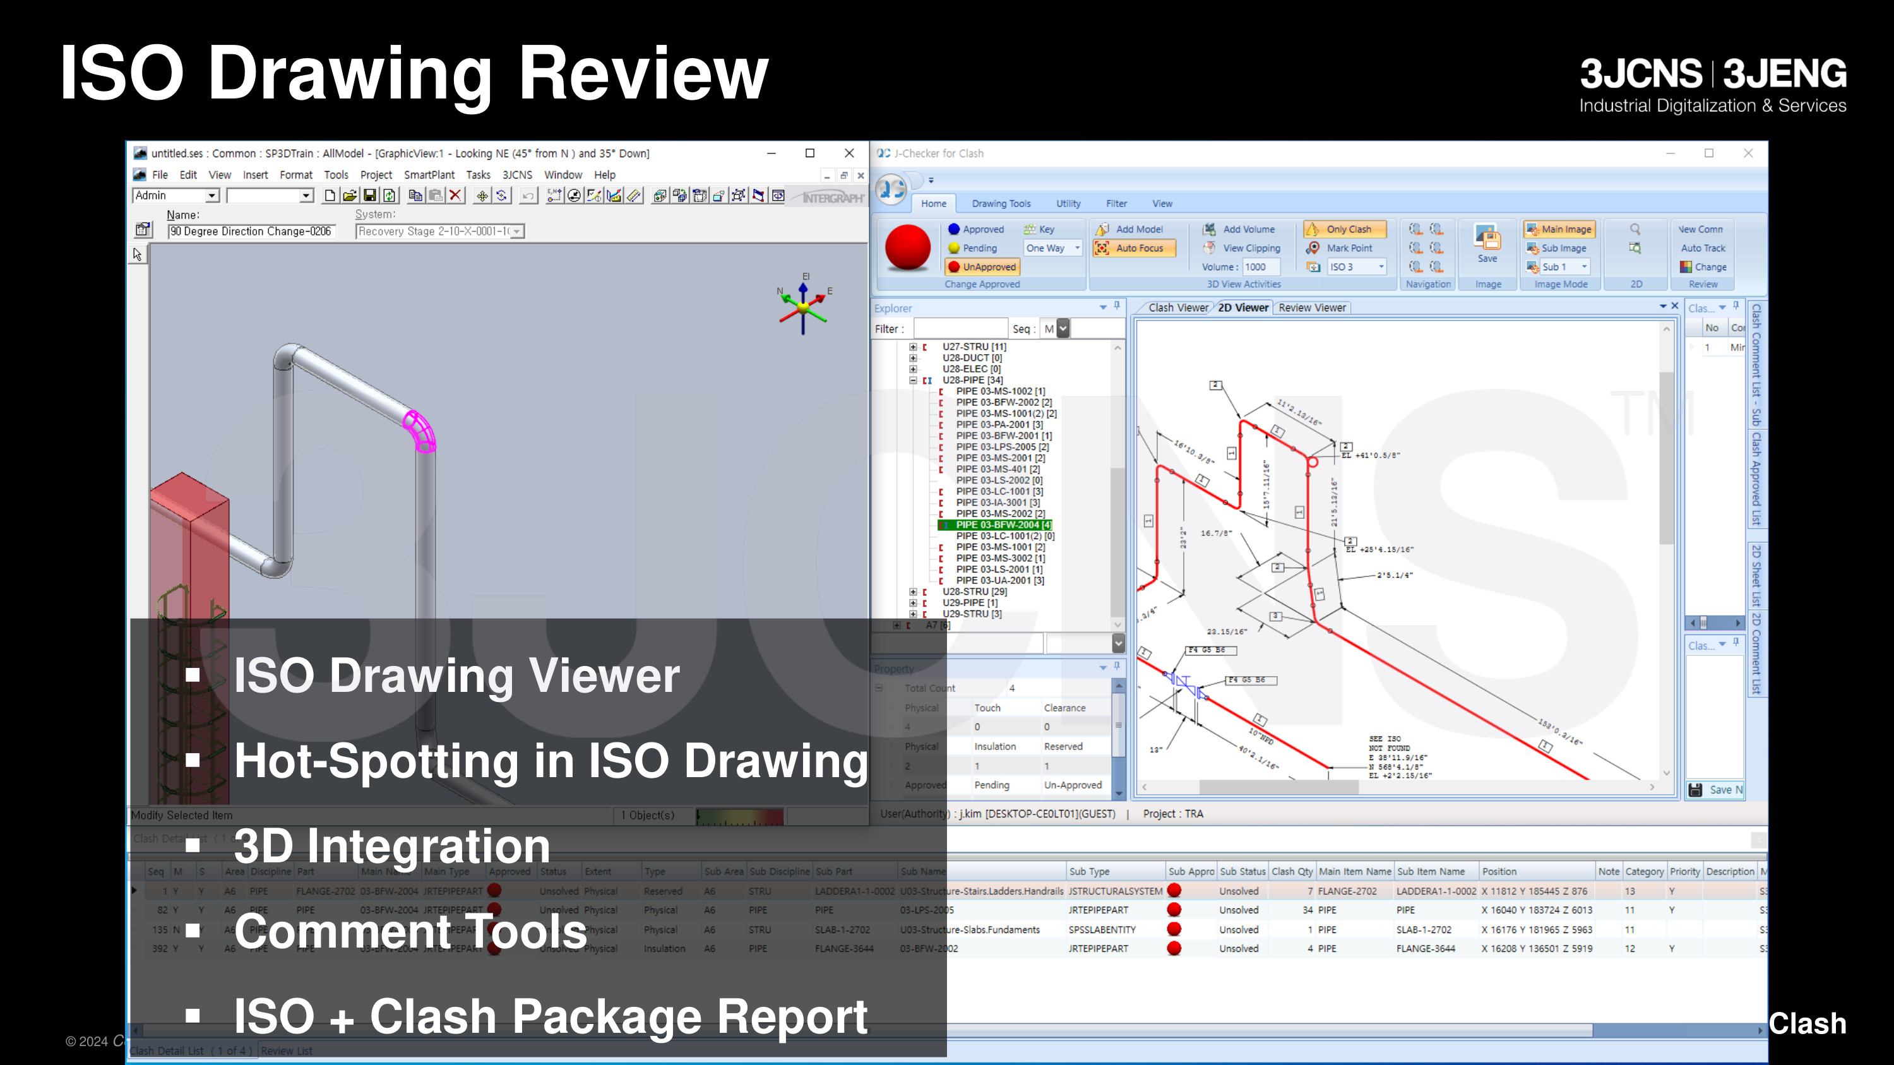Open the Sub 1 image dropdown
This screenshot has height=1065, width=1894.
tap(1584, 267)
